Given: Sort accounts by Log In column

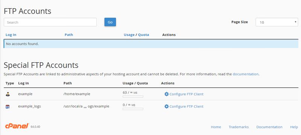Looking at the screenshot, I should pyautogui.click(x=11, y=35).
